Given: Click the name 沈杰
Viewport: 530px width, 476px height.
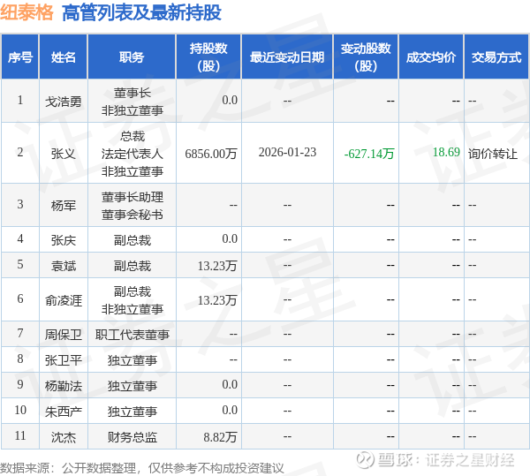Looking at the screenshot, I should (64, 437).
